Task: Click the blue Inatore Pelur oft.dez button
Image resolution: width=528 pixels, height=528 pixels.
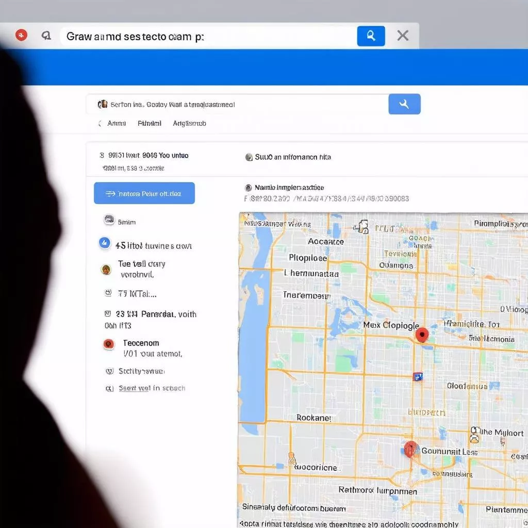Action: tap(144, 193)
